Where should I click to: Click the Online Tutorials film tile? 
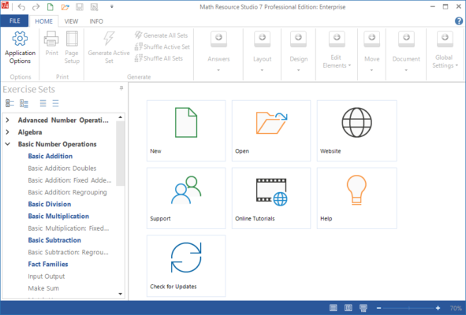tap(271, 198)
